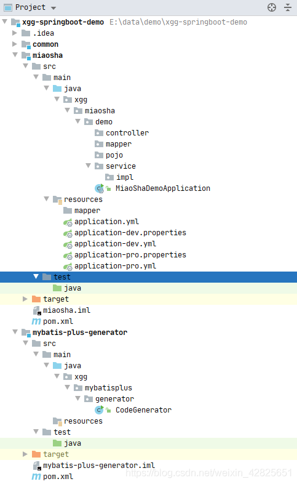Click the application-dev.properties file icon
Image resolution: width=297 pixels, height=484 pixels.
point(68,233)
